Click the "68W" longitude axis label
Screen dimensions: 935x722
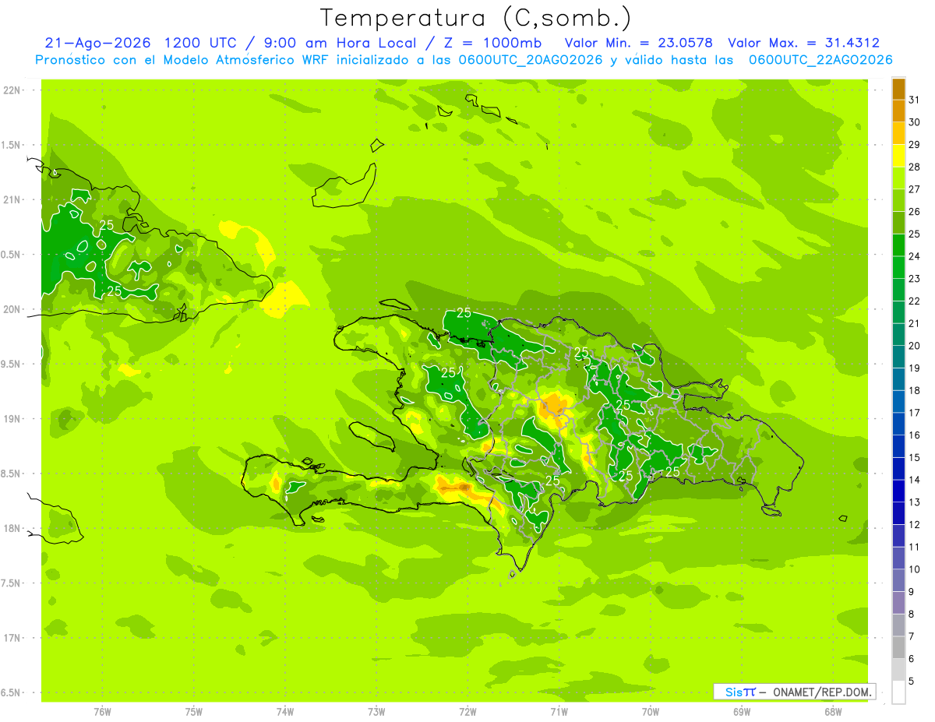(x=833, y=711)
